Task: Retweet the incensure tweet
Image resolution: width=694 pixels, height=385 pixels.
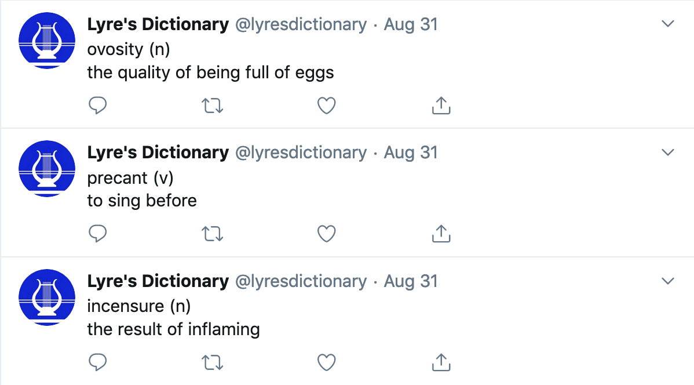Action: (213, 362)
